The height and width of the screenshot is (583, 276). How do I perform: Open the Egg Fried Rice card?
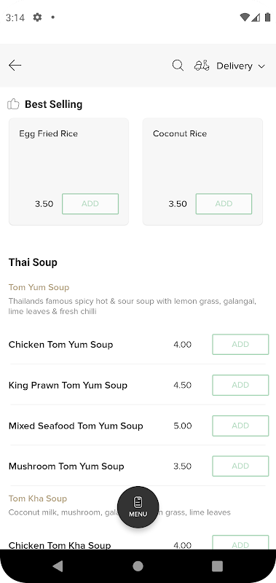pyautogui.click(x=68, y=172)
